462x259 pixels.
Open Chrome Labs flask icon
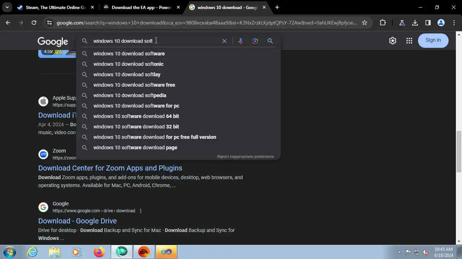[402, 23]
